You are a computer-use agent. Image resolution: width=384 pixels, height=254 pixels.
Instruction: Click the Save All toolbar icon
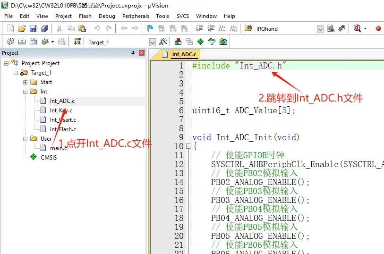coord(43,29)
